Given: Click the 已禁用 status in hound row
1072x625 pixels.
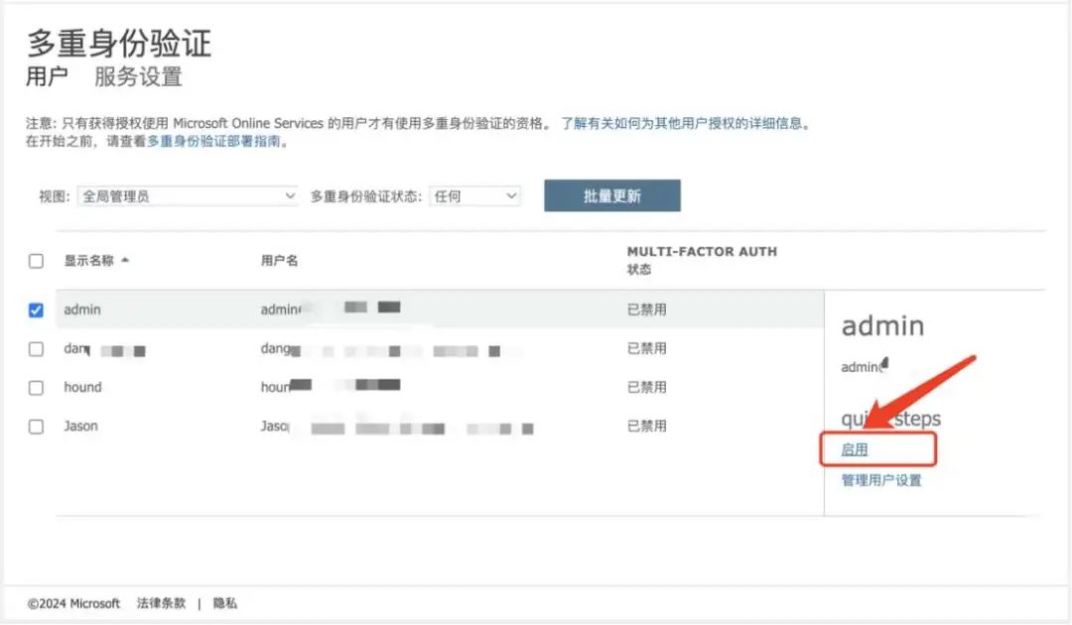Looking at the screenshot, I should [x=647, y=387].
